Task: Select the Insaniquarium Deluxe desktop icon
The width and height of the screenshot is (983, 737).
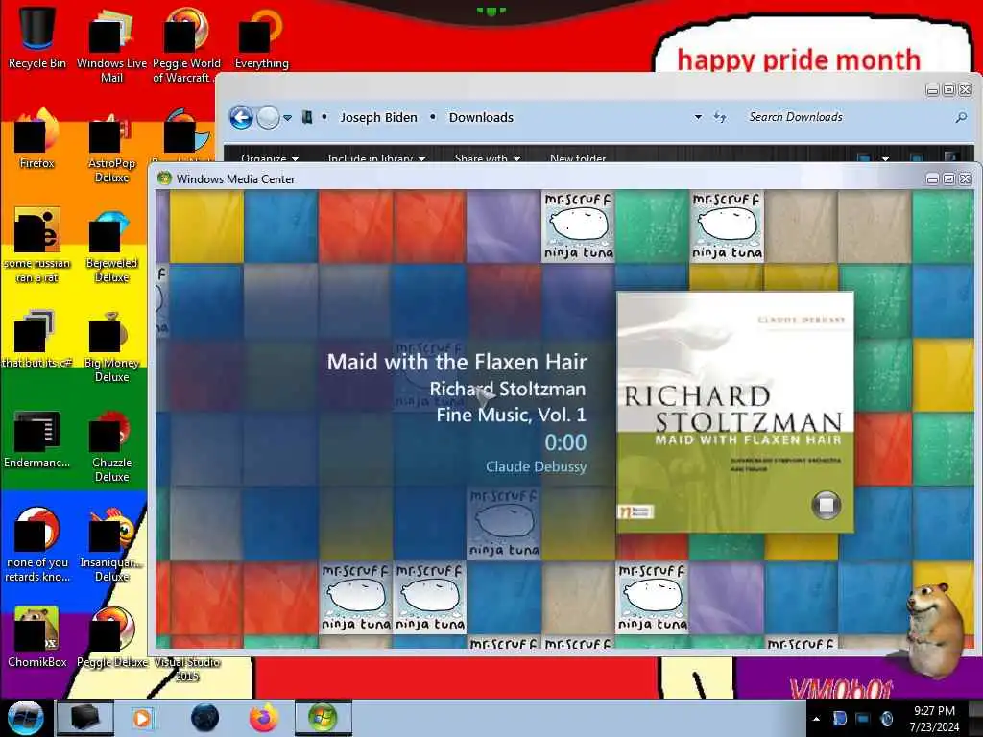Action: coord(111,545)
